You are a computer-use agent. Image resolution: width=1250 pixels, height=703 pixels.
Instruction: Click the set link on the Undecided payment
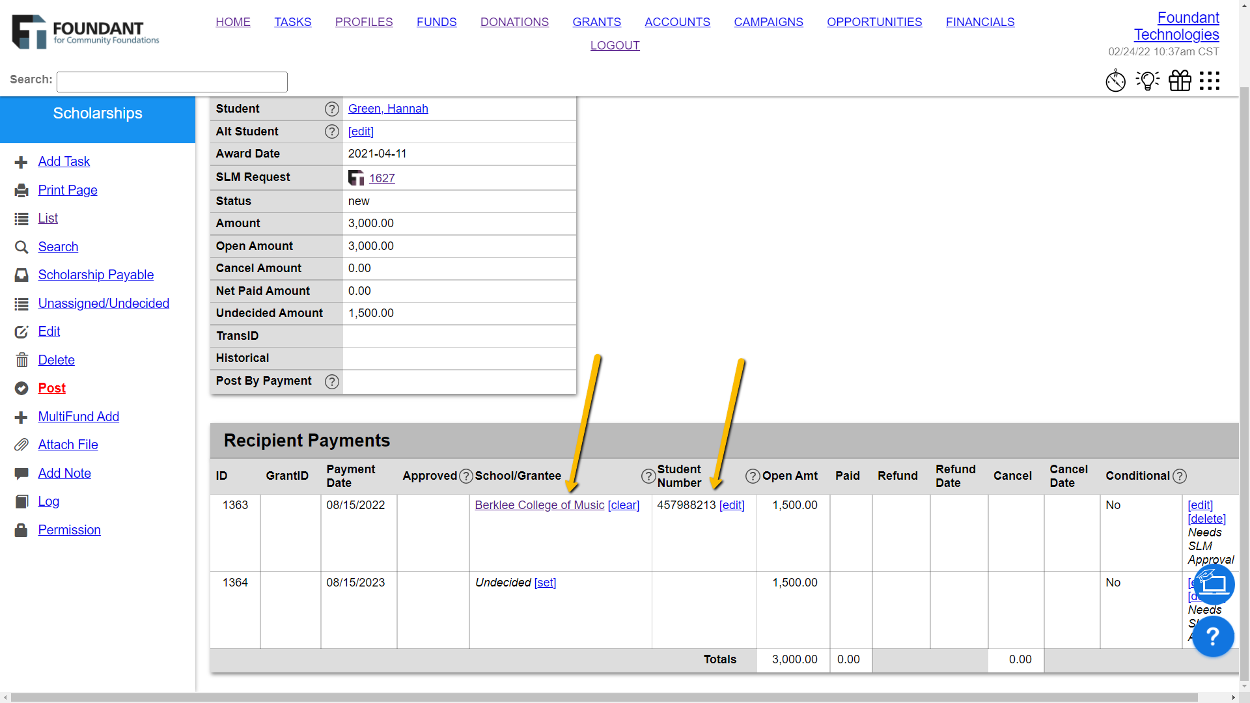[x=546, y=583]
